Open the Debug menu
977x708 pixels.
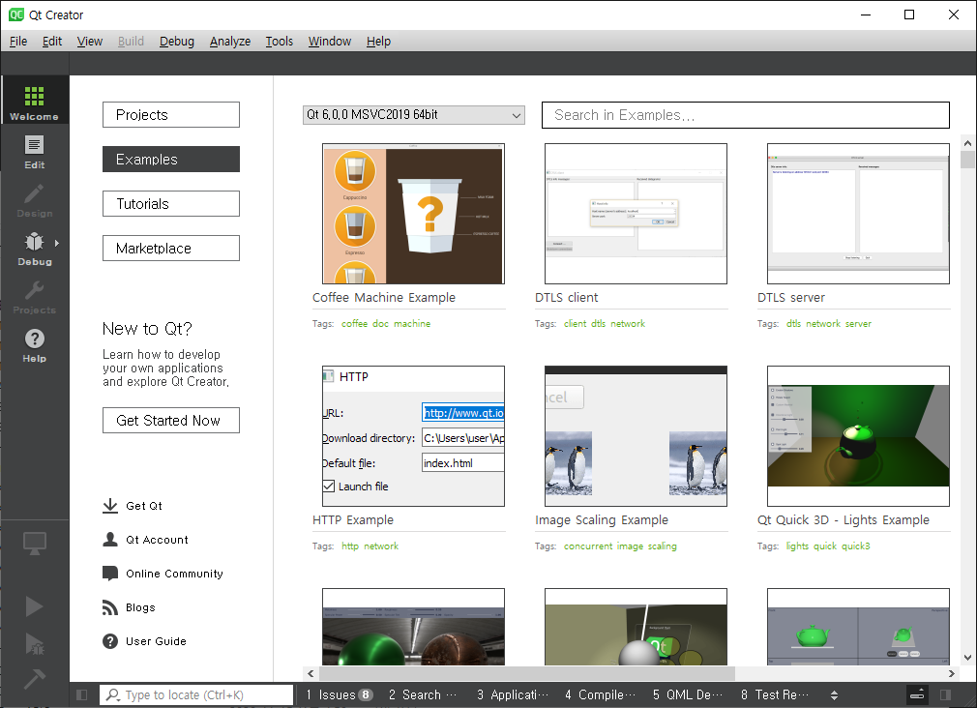point(176,42)
